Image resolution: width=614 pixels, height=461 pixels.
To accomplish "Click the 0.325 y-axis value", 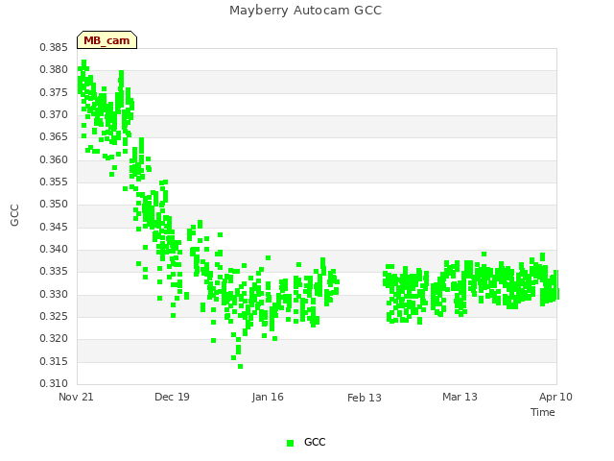I will pos(54,316).
